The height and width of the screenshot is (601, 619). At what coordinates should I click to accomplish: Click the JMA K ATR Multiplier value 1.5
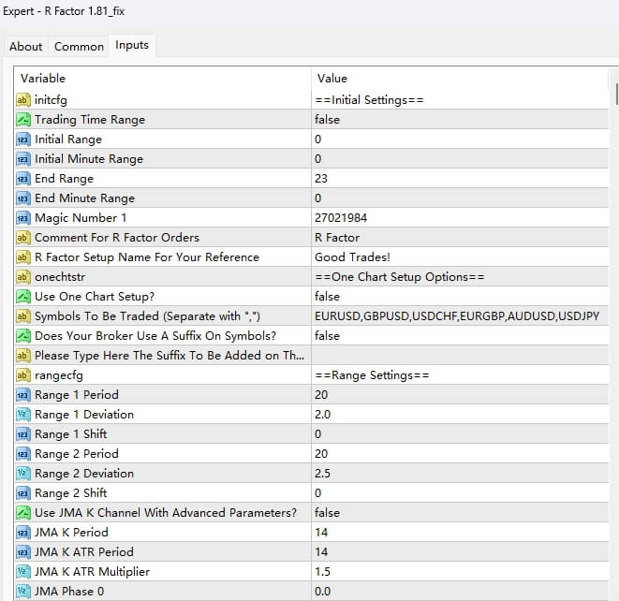click(322, 572)
